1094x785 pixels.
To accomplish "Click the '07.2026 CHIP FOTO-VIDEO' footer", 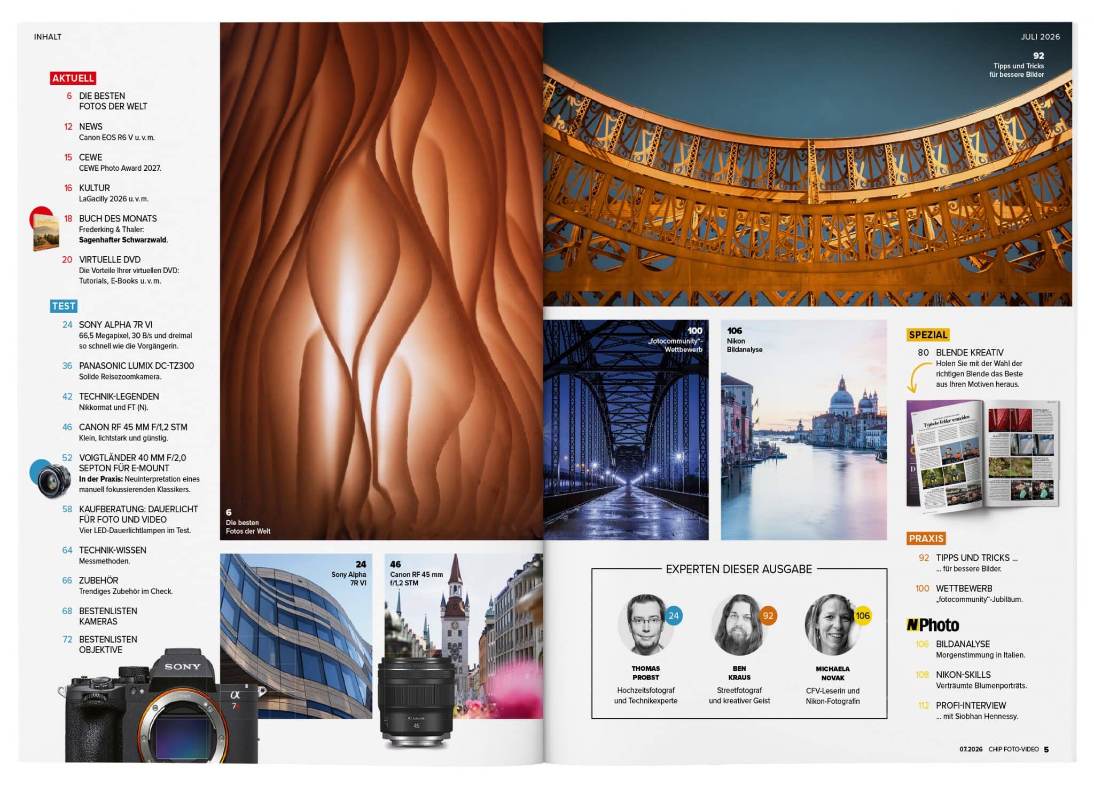I will [x=999, y=749].
